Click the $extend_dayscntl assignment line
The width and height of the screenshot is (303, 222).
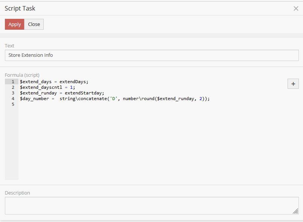[47, 87]
